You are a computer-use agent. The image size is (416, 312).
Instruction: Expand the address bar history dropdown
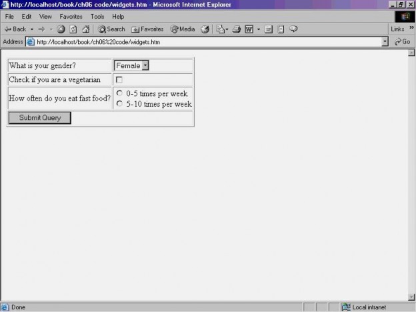385,41
